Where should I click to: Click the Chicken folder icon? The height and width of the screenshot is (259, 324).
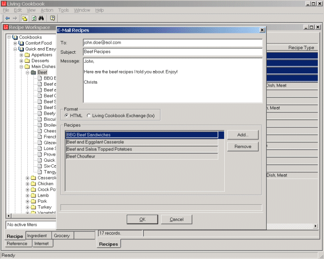pos(33,183)
